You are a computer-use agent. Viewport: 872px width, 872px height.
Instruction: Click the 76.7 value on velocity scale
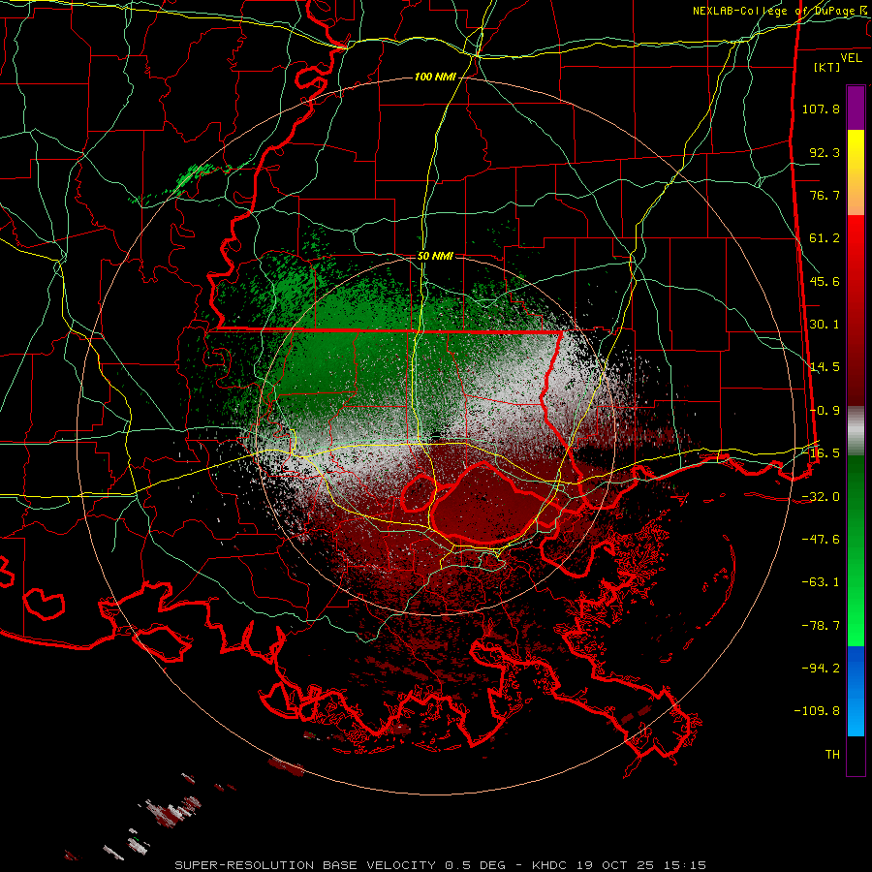(x=825, y=195)
